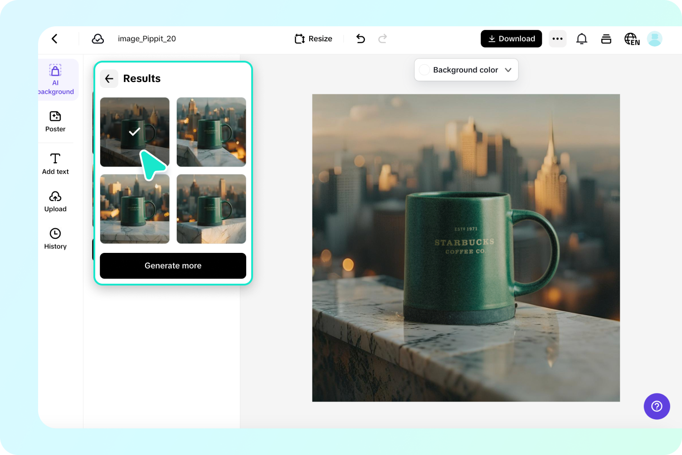The height and width of the screenshot is (455, 682).
Task: Click the cloud sync status icon
Action: point(97,39)
